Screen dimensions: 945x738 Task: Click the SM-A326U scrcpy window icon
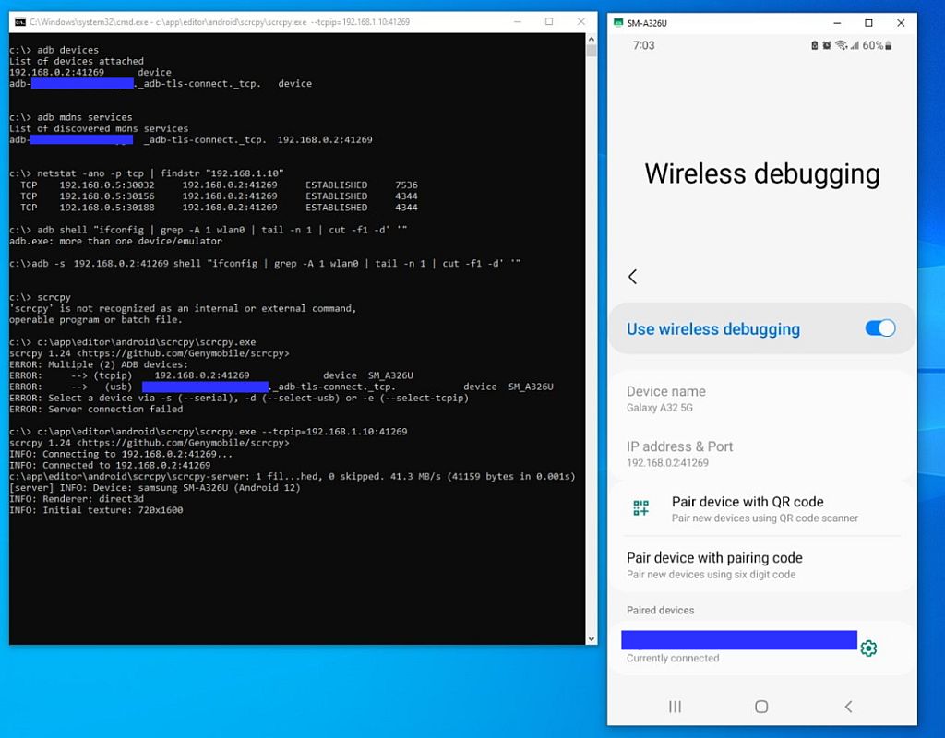point(617,23)
